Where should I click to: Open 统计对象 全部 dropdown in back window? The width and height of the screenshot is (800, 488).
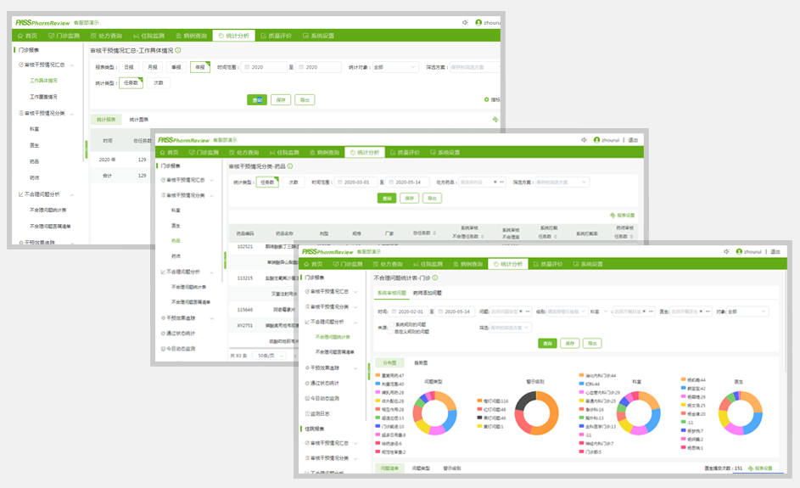click(x=395, y=67)
